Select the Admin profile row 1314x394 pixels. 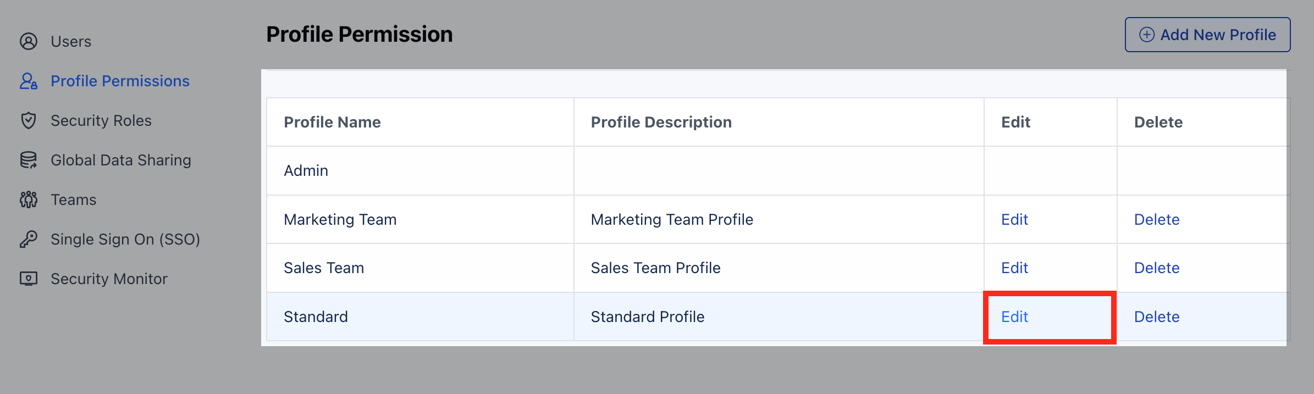click(x=306, y=170)
